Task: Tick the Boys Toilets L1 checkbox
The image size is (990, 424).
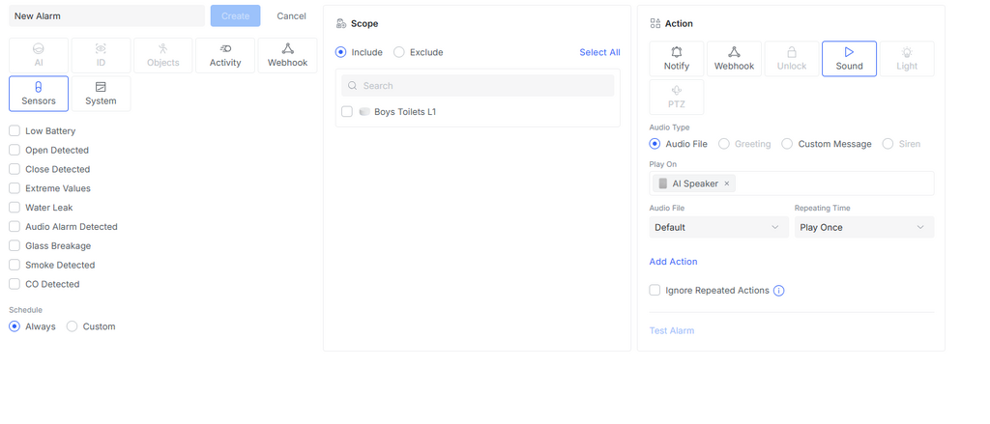Action: click(347, 112)
